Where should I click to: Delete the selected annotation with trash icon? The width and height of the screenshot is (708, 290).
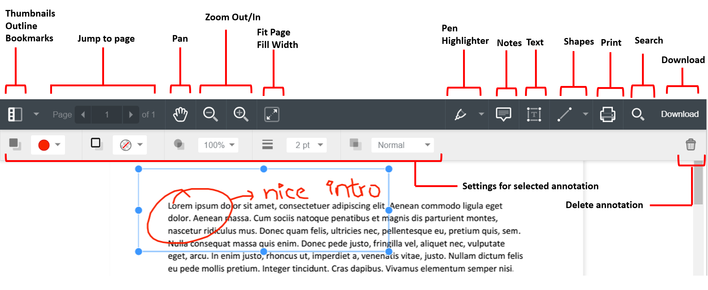pyautogui.click(x=691, y=145)
